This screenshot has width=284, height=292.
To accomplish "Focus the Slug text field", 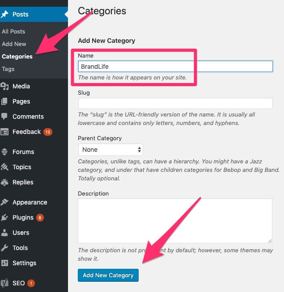I will tap(175, 103).
